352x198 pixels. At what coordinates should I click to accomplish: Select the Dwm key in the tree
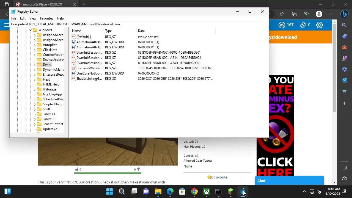click(47, 65)
